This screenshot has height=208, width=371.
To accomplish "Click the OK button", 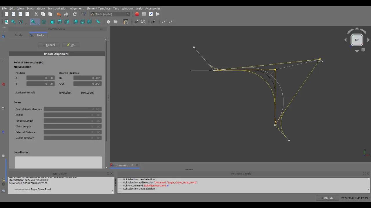I will click(x=71, y=45).
